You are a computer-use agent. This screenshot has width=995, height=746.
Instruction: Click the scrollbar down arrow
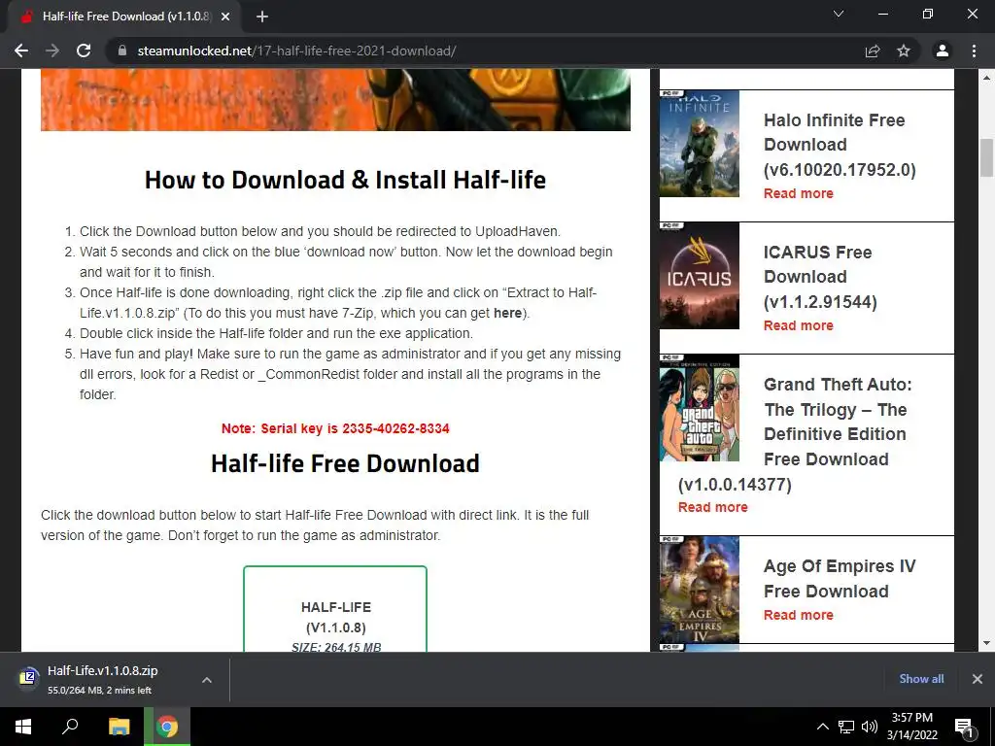pyautogui.click(x=986, y=643)
